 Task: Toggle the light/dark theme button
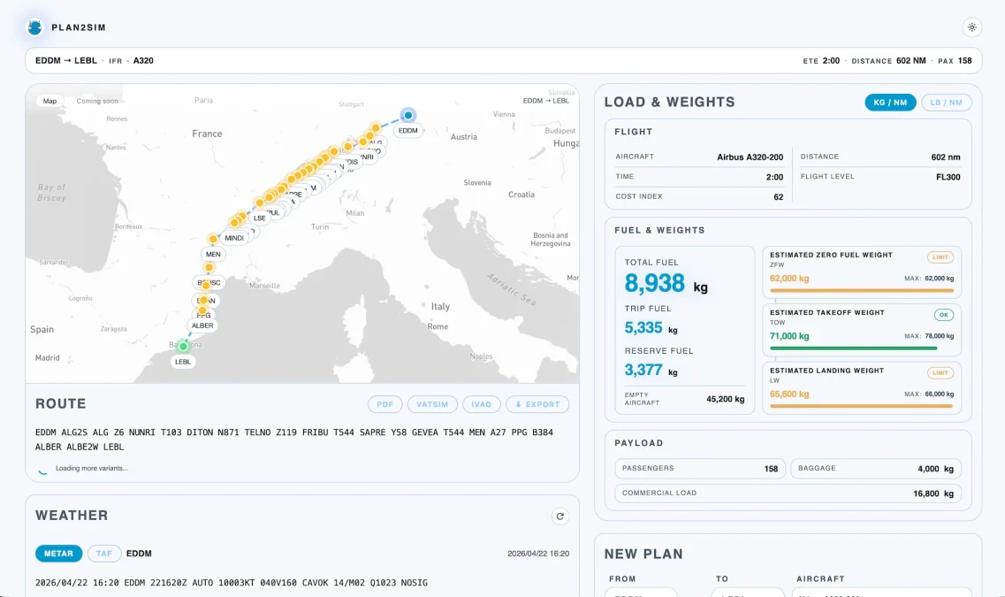(x=971, y=27)
